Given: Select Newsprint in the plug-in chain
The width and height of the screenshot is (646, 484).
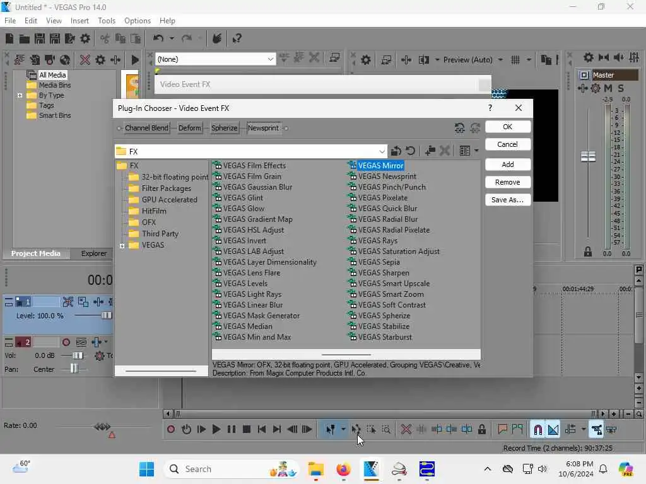Looking at the screenshot, I should [263, 128].
